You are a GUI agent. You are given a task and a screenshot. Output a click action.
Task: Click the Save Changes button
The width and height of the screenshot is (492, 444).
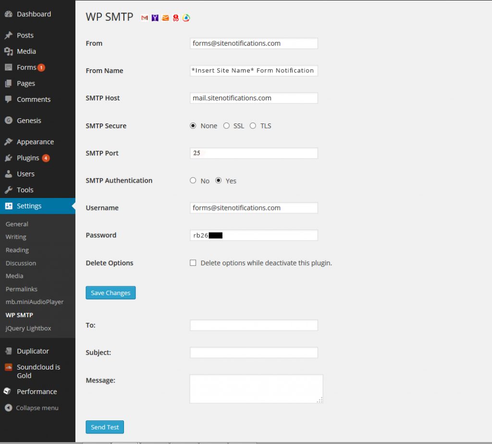111,293
